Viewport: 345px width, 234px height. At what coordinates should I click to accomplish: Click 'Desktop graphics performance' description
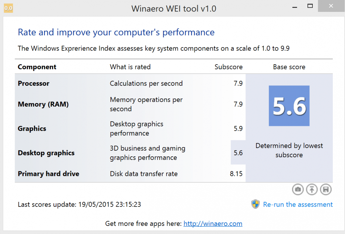136,129
